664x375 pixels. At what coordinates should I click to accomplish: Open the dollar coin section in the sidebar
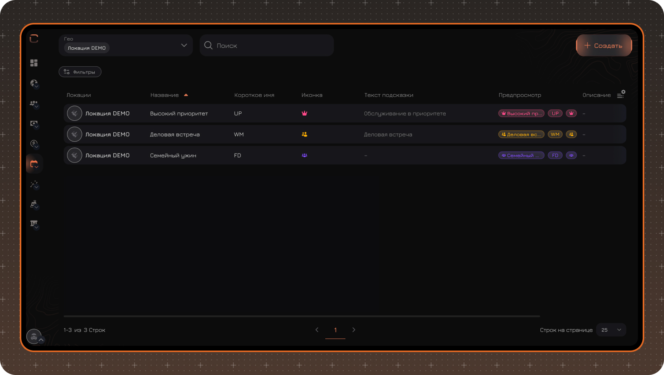click(34, 144)
